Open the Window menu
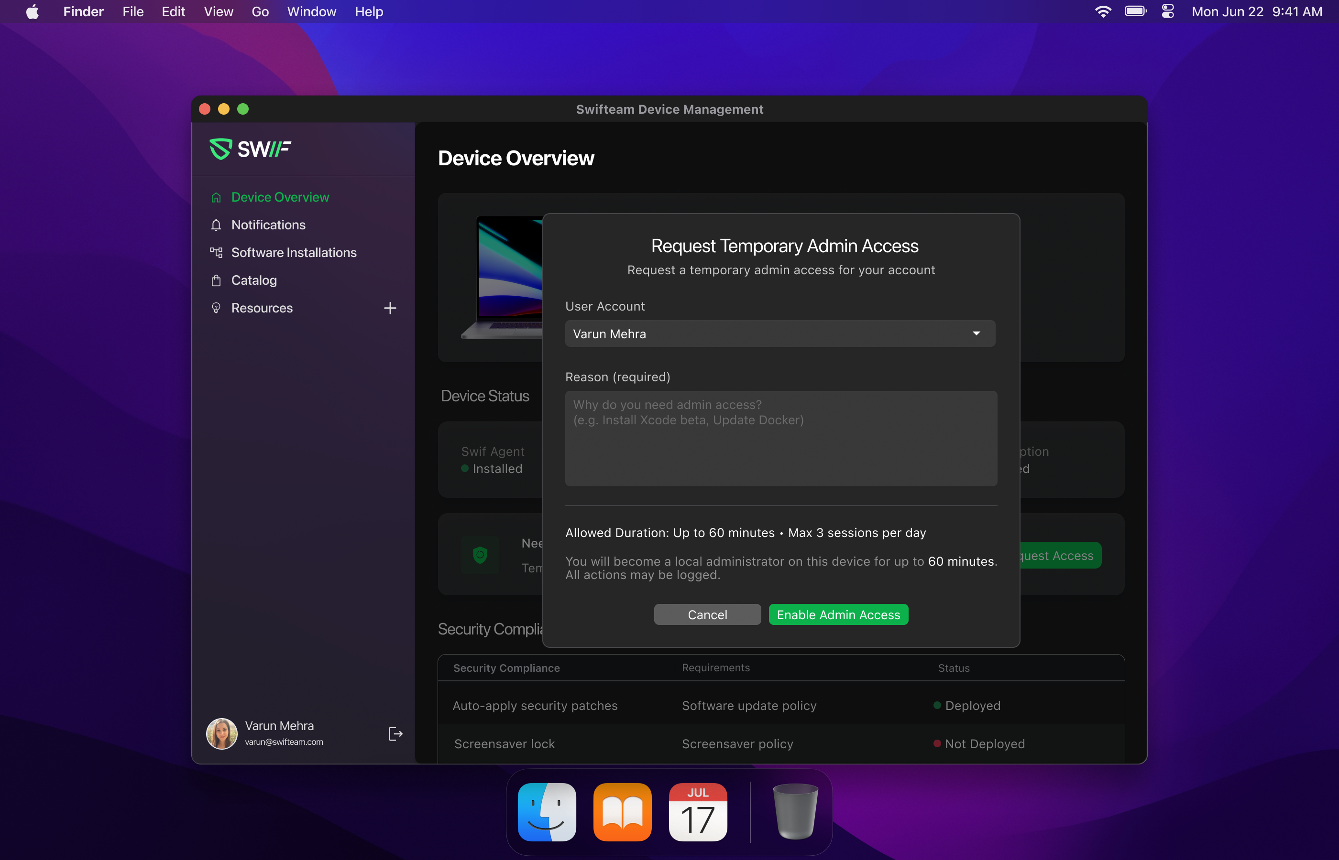The image size is (1339, 860). (x=311, y=12)
